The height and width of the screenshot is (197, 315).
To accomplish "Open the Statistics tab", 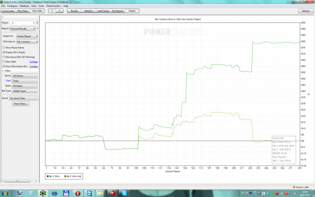I will pyautogui.click(x=89, y=11).
